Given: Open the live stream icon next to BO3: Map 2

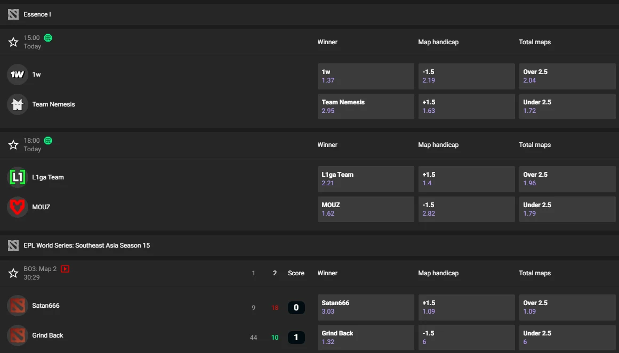Looking at the screenshot, I should (65, 268).
